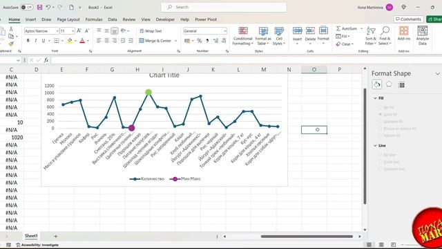Click Accessibility: Investigate in status bar
Image resolution: width=442 pixels, height=249 pixels.
37,245
